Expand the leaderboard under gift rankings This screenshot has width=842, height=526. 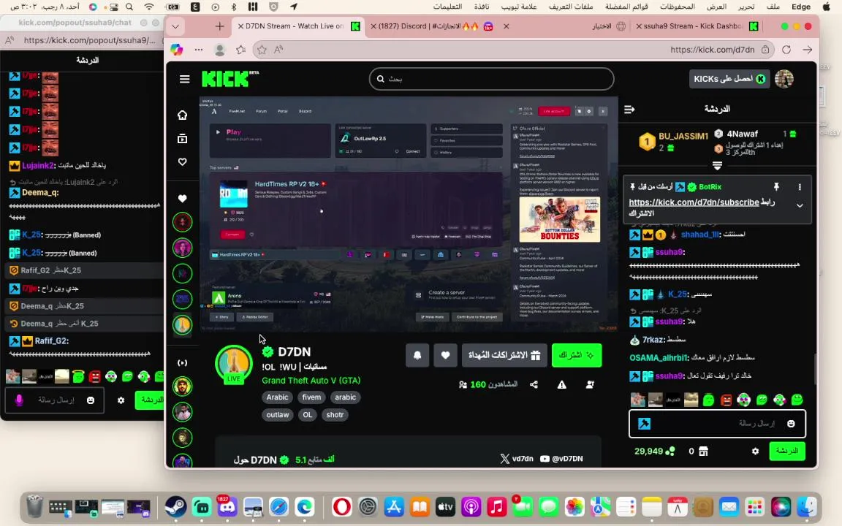(x=717, y=166)
